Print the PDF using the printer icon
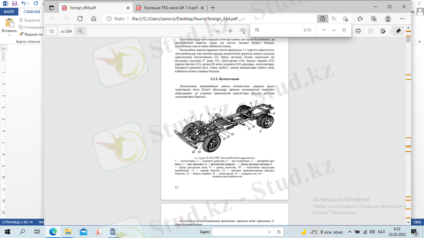The width and height of the screenshot is (424, 238). [x=358, y=31]
